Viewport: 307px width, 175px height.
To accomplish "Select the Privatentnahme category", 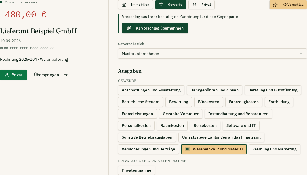I will click(136, 170).
